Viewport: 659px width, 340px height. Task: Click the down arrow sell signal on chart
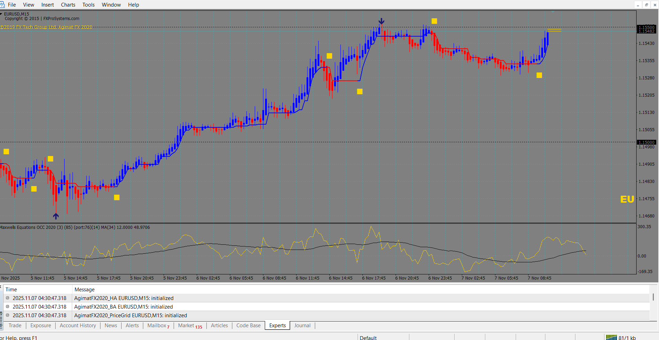(381, 21)
